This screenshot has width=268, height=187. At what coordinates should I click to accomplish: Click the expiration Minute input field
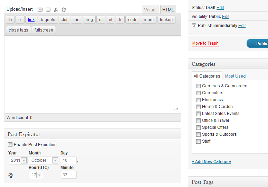click(x=69, y=175)
